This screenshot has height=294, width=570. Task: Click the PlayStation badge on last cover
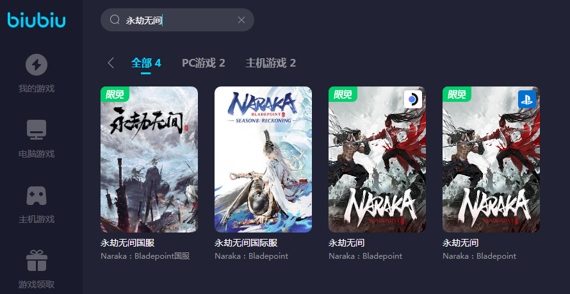click(x=527, y=99)
